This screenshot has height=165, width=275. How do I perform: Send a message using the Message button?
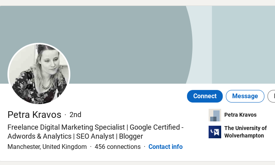point(245,96)
